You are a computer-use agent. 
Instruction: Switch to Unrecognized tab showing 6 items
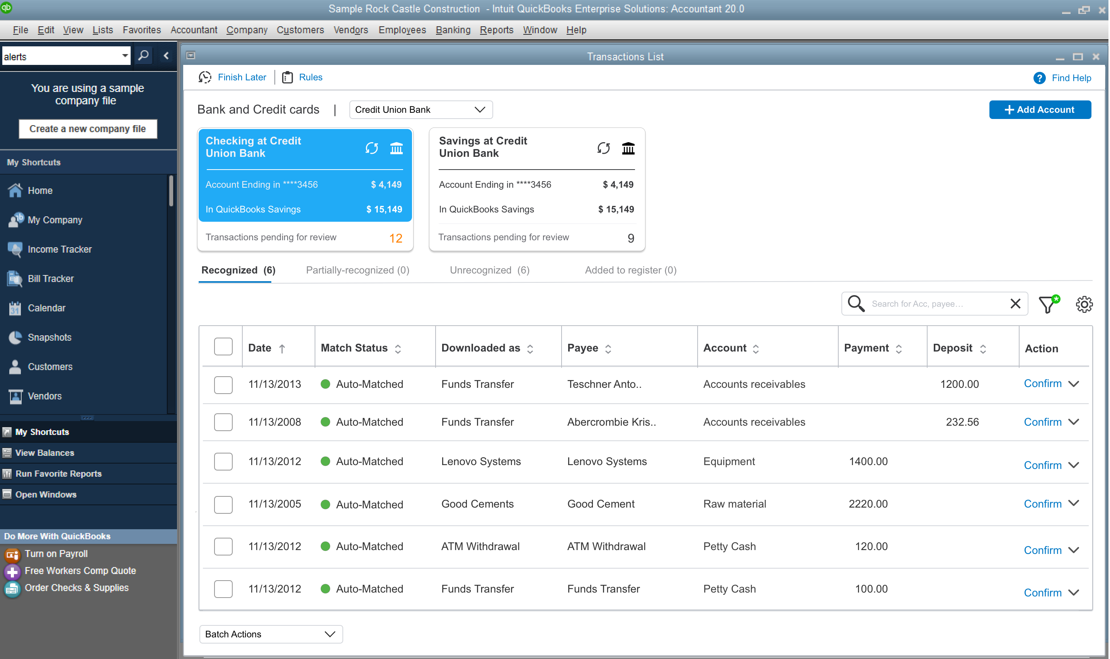489,270
